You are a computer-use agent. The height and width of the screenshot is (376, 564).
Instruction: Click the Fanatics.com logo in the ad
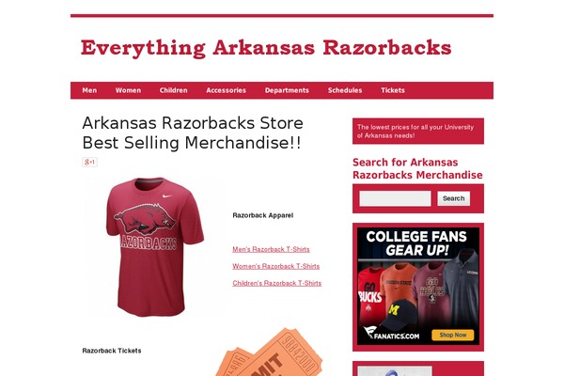click(391, 334)
